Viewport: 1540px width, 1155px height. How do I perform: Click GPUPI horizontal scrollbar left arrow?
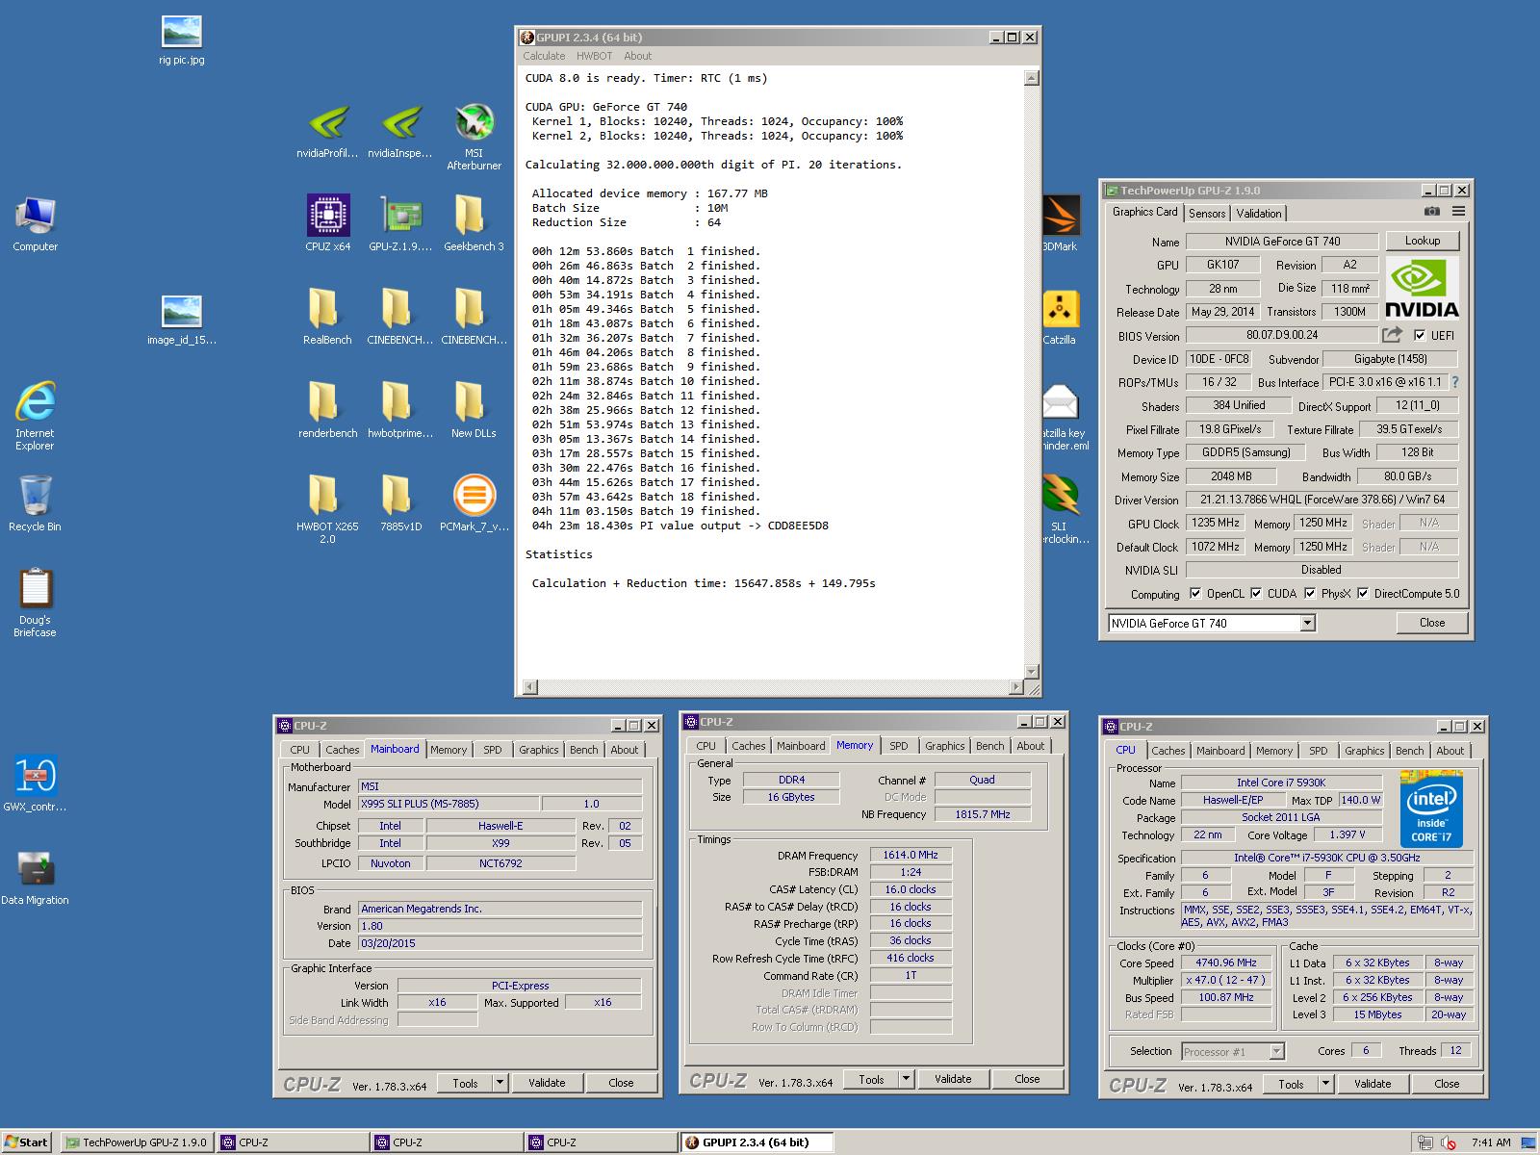tap(529, 687)
